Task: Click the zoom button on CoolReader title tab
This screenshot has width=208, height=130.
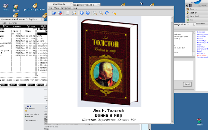Action: coord(71,4)
